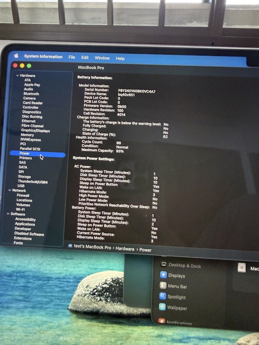Screen dimensions: 259x345
Task: Click the device name bq40z651
Action: click(126, 95)
